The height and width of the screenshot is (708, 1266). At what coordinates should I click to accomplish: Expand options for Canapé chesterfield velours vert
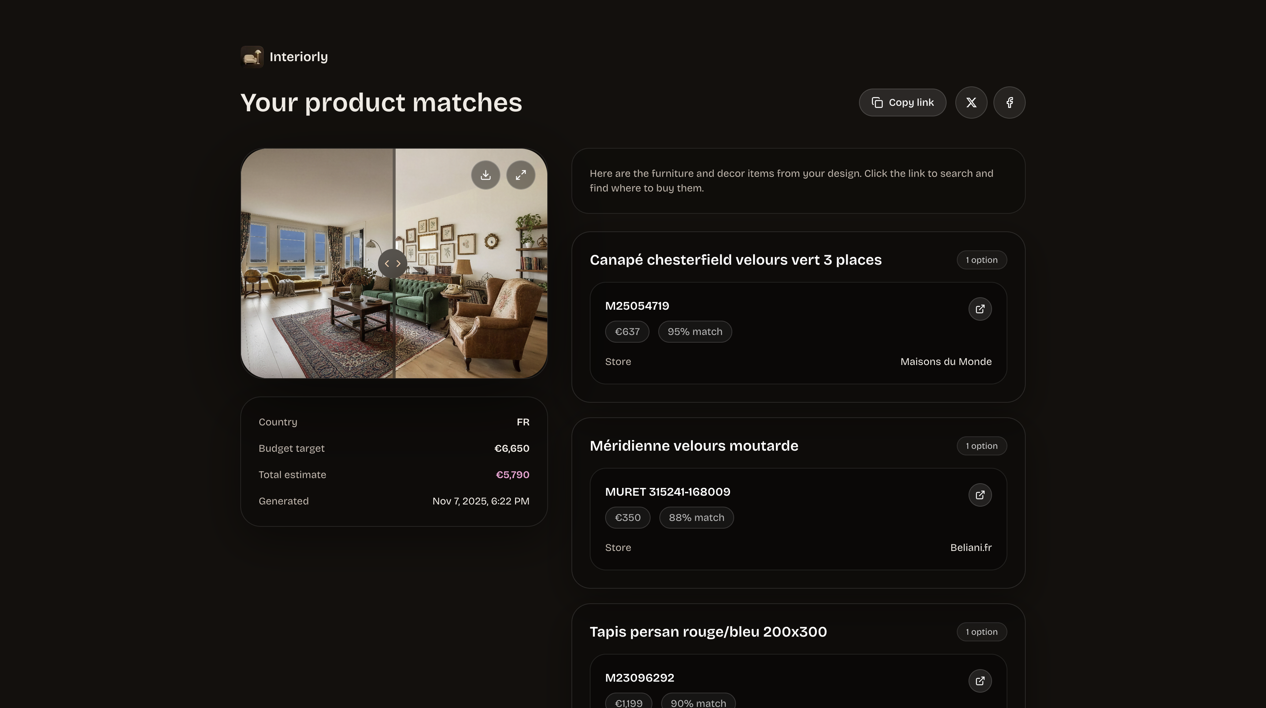(x=981, y=260)
